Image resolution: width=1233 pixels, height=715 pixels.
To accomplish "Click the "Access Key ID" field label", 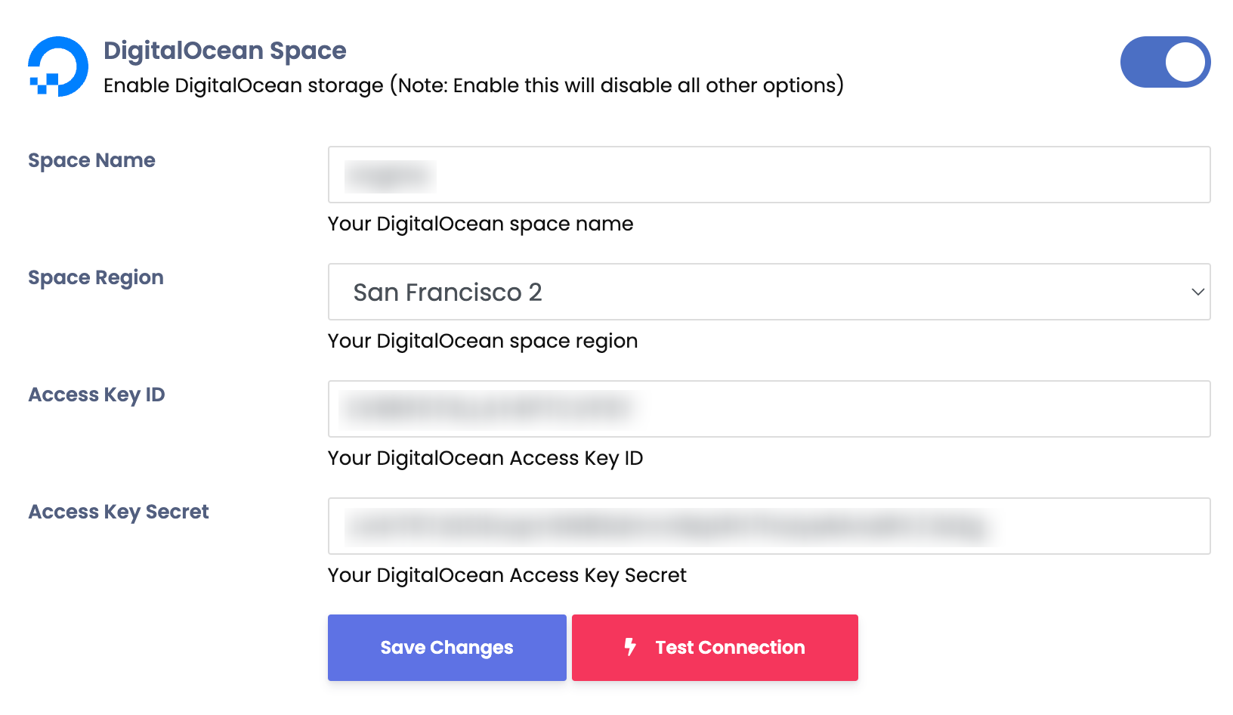I will (97, 395).
